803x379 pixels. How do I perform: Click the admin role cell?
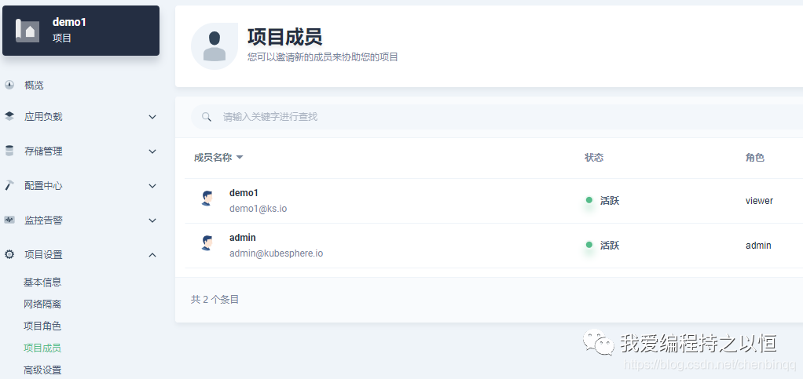[758, 246]
